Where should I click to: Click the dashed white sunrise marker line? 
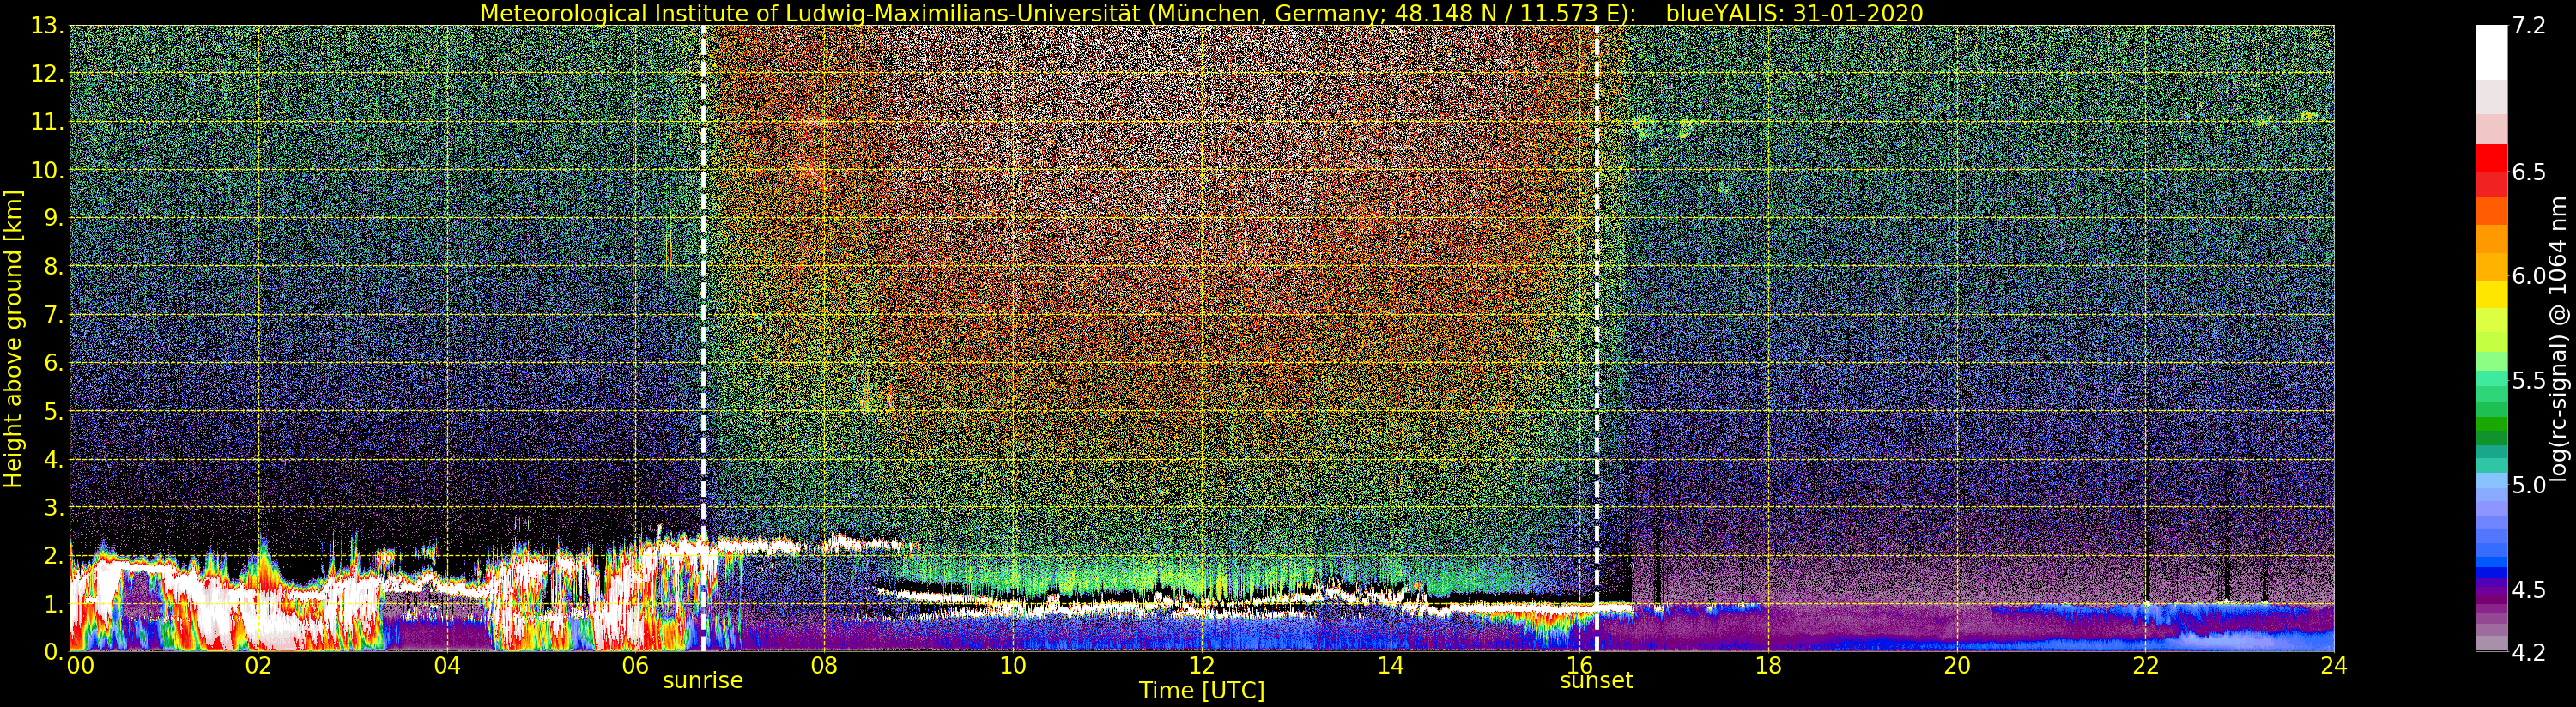704,338
